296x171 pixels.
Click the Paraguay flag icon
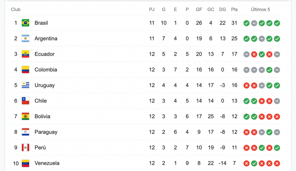(26, 132)
